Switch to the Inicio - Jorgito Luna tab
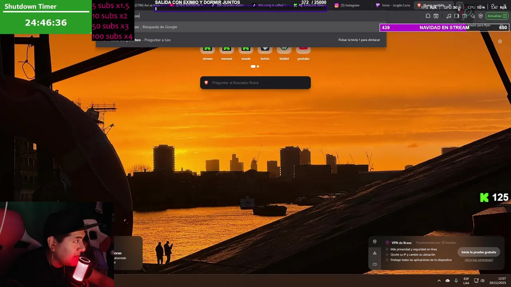The height and width of the screenshot is (287, 511). click(393, 5)
